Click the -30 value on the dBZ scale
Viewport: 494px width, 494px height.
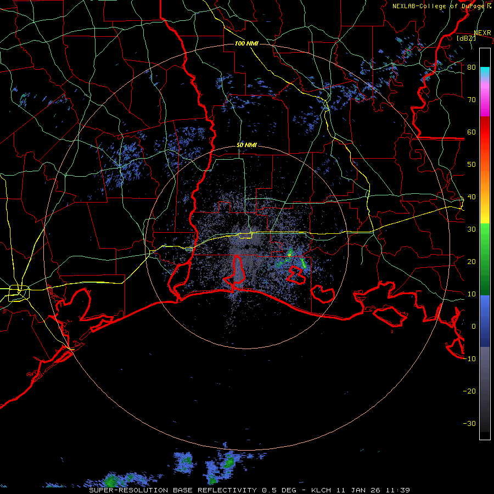tap(469, 424)
